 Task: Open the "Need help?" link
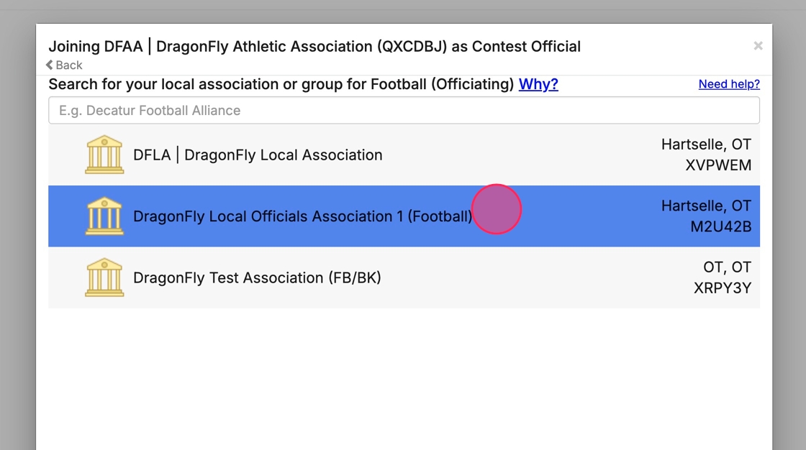pos(729,84)
